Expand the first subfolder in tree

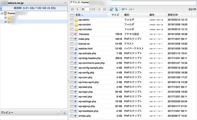tap(6, 18)
